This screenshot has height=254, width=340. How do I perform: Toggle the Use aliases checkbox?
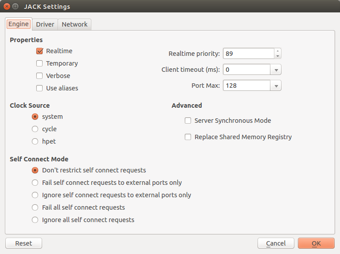(39, 88)
